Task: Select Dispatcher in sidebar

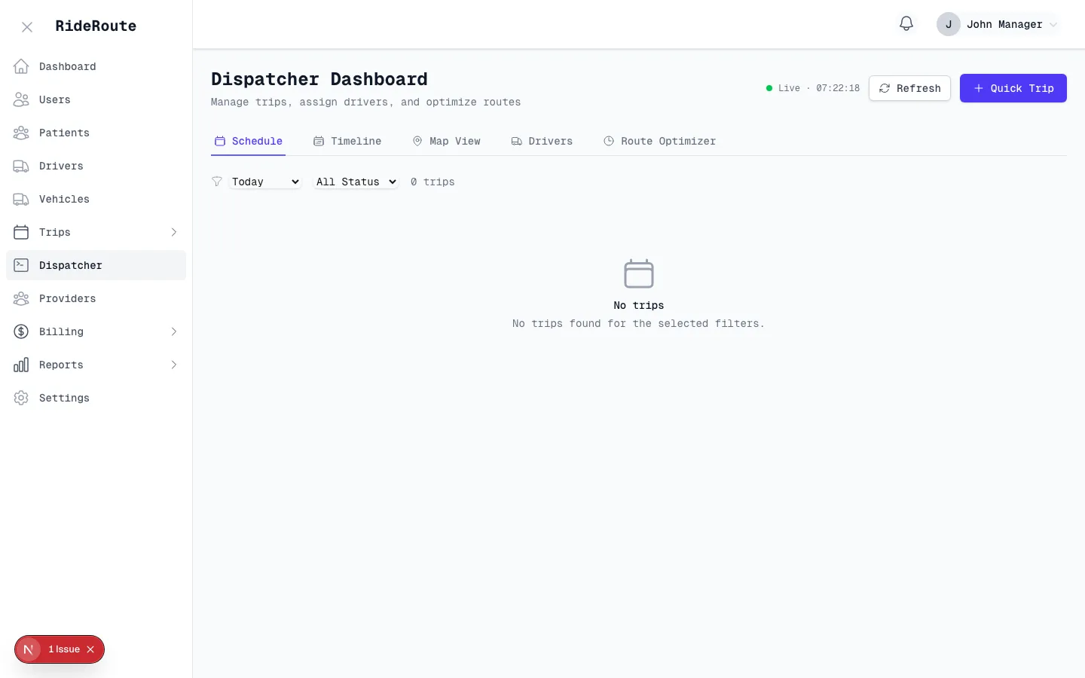Action: point(96,265)
